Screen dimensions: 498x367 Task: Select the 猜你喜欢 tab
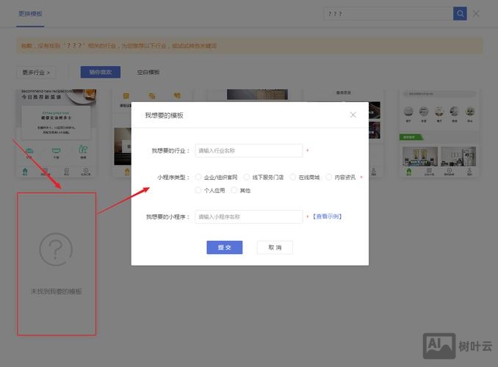(101, 72)
